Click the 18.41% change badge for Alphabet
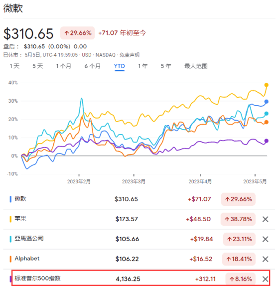The height and width of the screenshot is (286, 276). pos(239,259)
